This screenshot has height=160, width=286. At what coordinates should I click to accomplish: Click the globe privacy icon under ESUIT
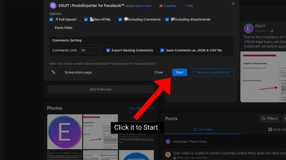click(x=272, y=31)
